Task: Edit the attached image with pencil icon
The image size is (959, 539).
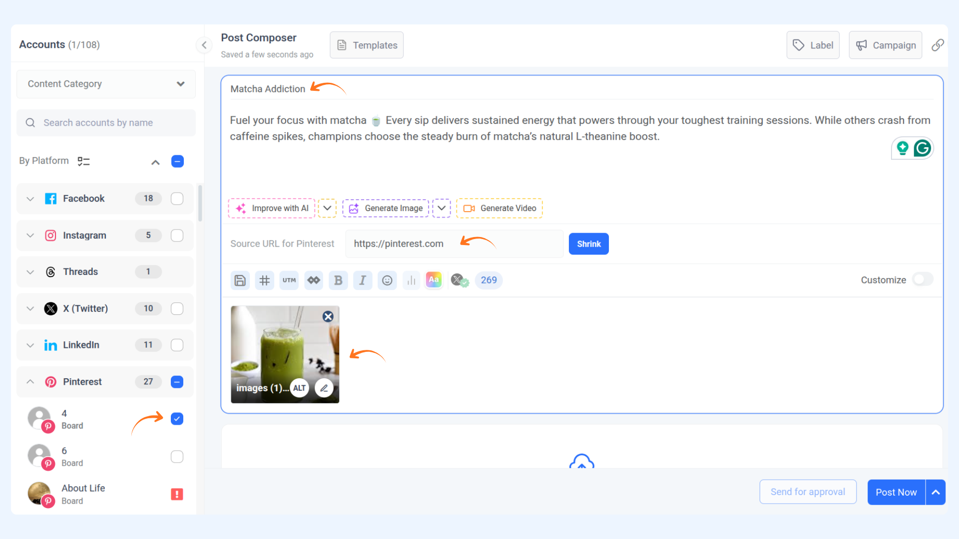Action: pyautogui.click(x=324, y=388)
